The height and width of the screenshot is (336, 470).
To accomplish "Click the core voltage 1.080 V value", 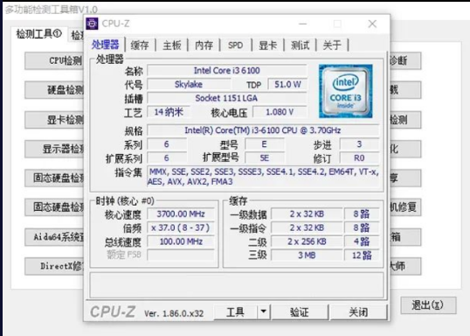I will 280,112.
